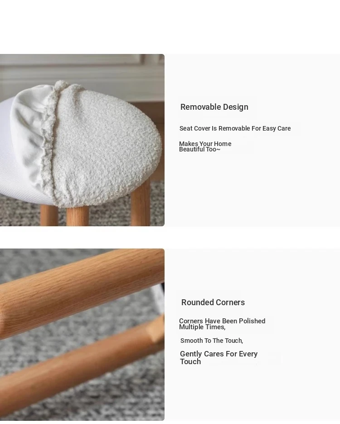Viewport: 340px width, 424px height.
Task: Click 'Gently Cares For Every Touch' text
Action: [219, 358]
